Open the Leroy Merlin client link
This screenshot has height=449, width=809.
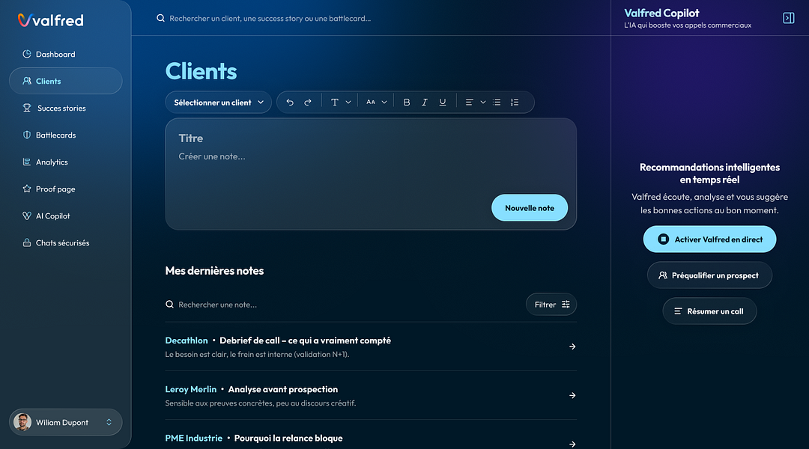(x=191, y=389)
